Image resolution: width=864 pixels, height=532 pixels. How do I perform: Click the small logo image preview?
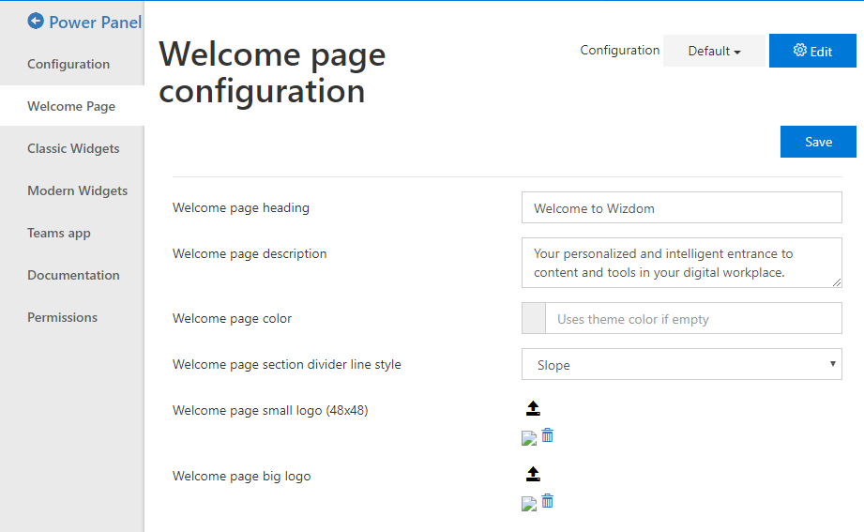pos(529,438)
